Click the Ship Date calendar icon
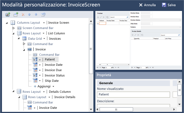This screenshot has height=113, width=184. click(35, 81)
